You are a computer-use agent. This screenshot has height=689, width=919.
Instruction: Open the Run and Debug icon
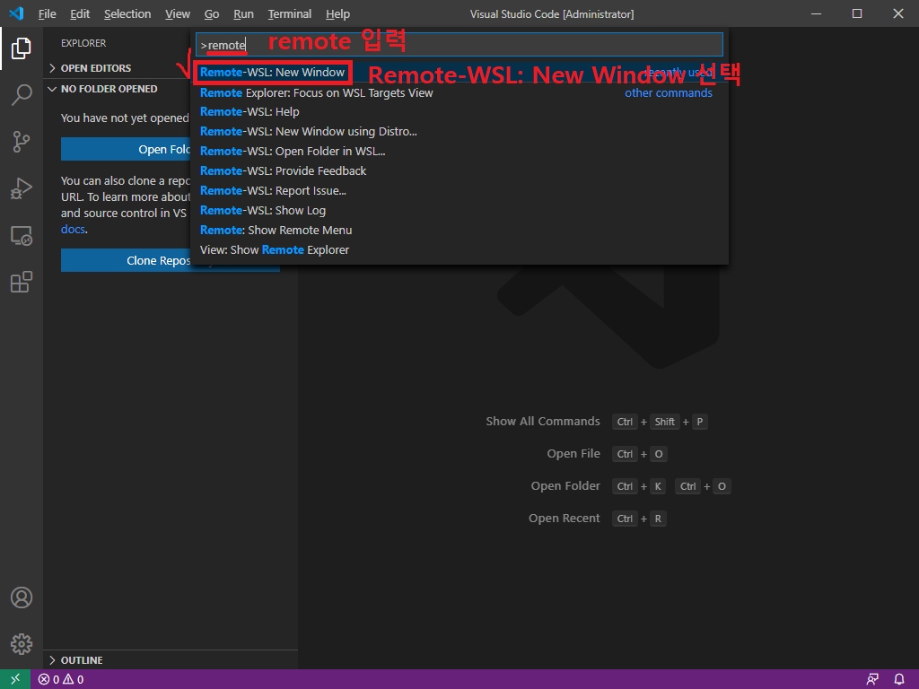click(22, 188)
